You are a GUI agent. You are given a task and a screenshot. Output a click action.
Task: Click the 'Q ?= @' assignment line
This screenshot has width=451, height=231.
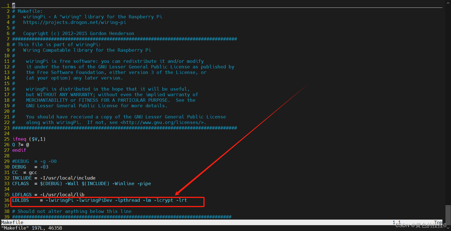click(21, 145)
